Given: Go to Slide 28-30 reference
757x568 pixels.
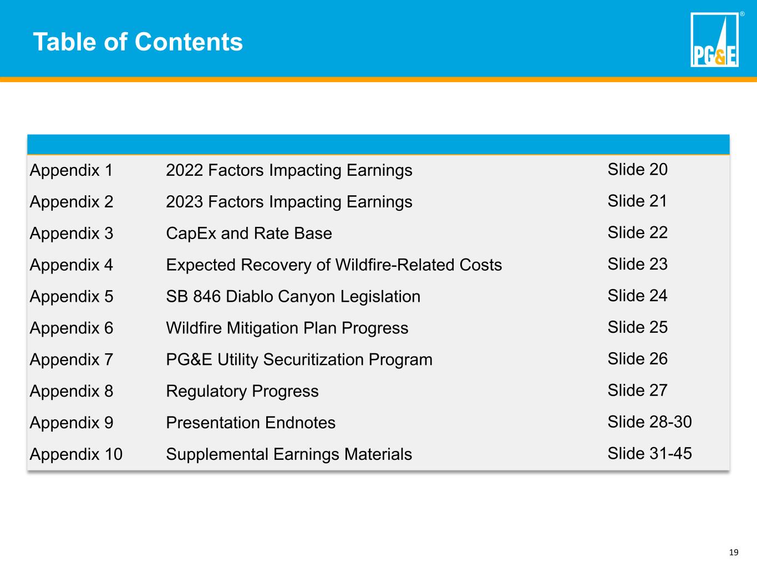Looking at the screenshot, I should pyautogui.click(x=649, y=422).
